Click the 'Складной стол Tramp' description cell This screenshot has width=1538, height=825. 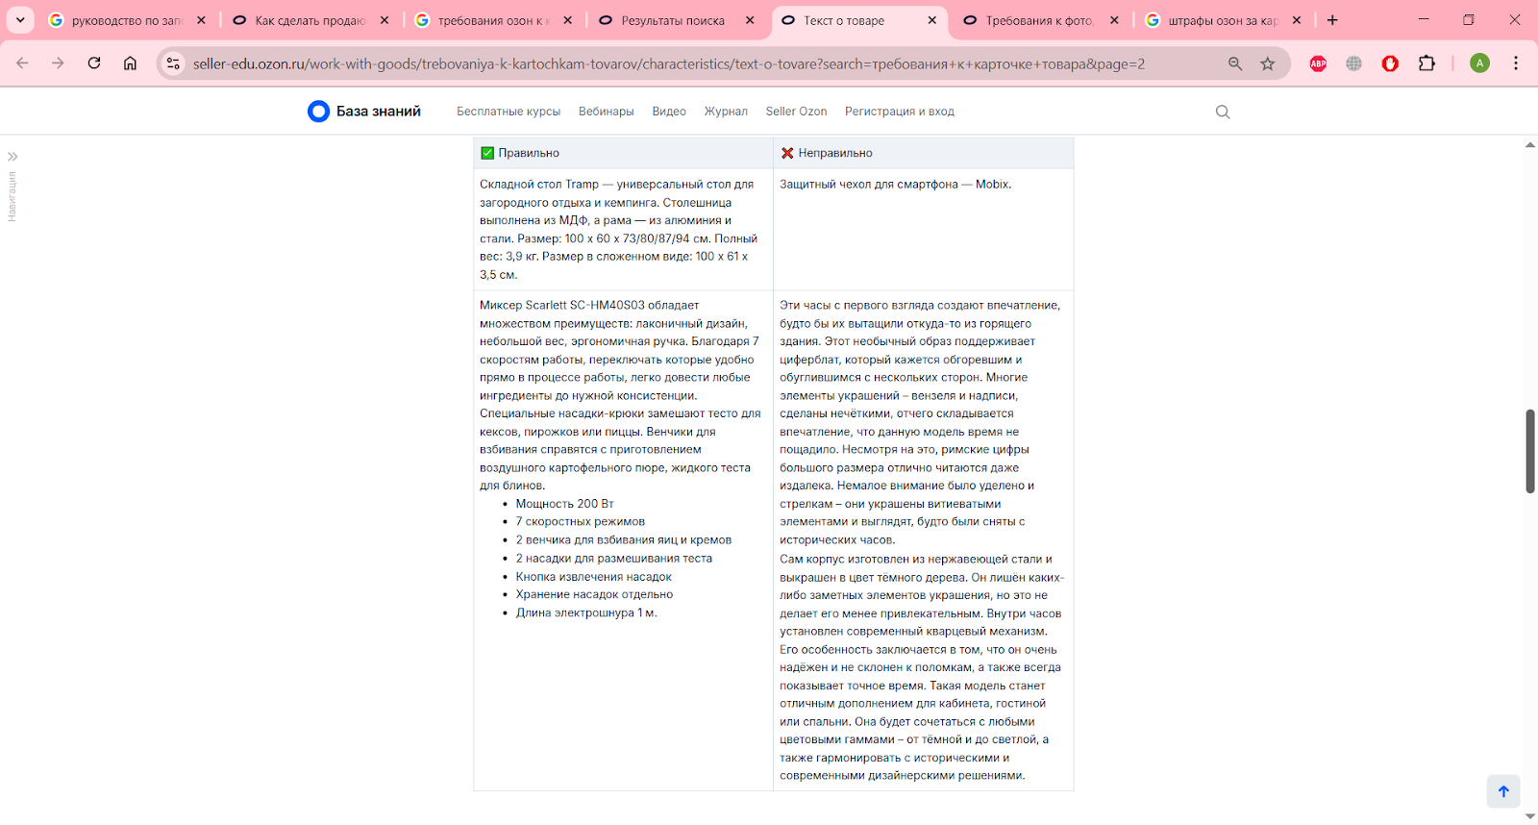(623, 229)
